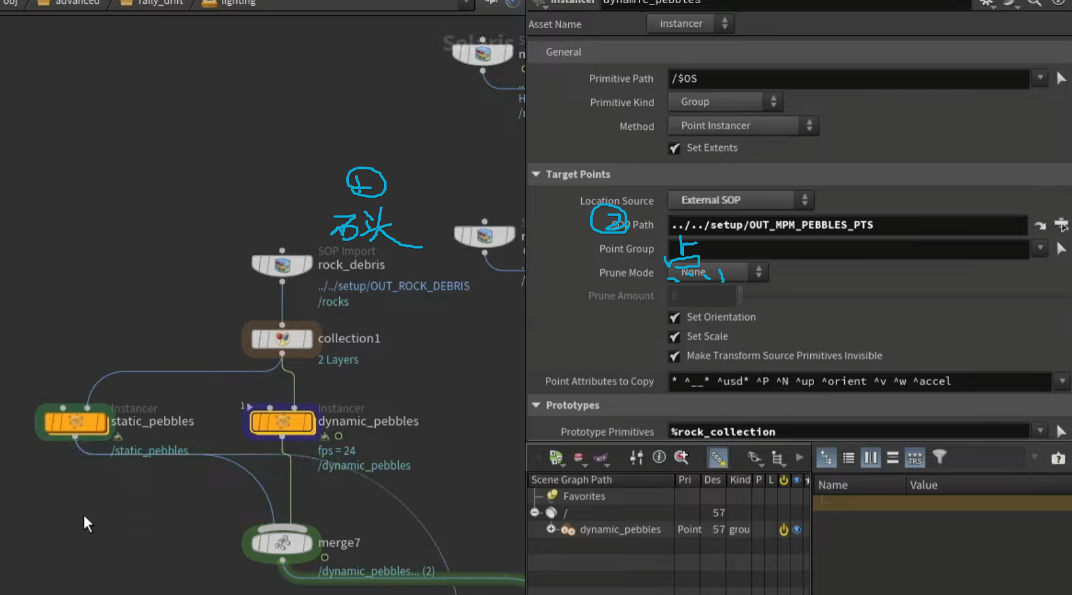1072x595 pixels.
Task: Open scene graph tree add-primitive icon
Action: pyautogui.click(x=556, y=457)
